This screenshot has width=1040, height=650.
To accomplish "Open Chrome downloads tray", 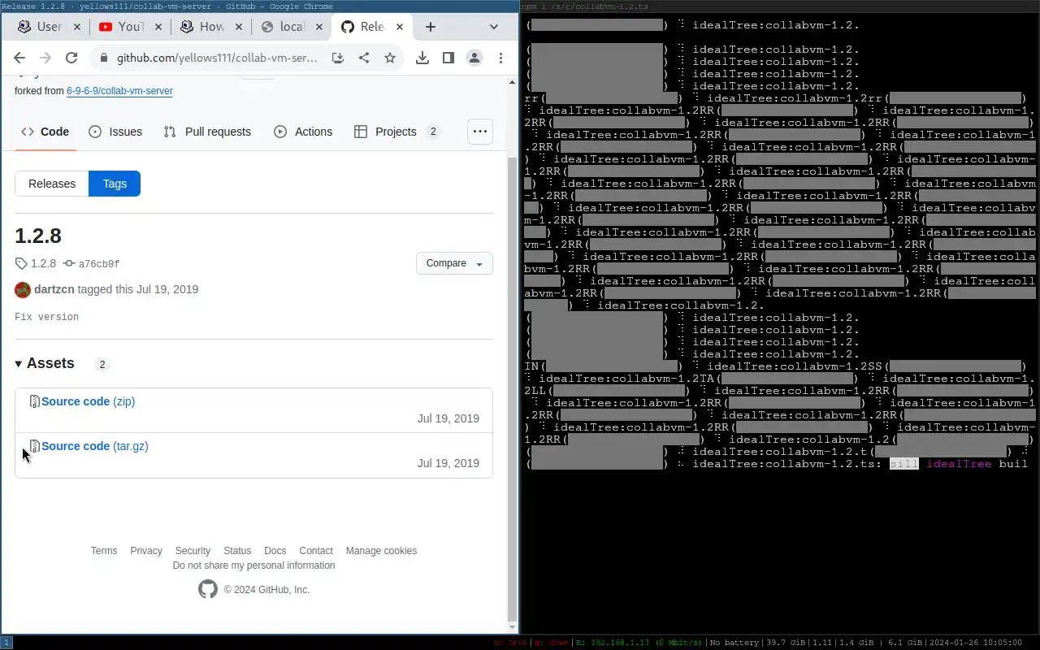I will click(422, 58).
